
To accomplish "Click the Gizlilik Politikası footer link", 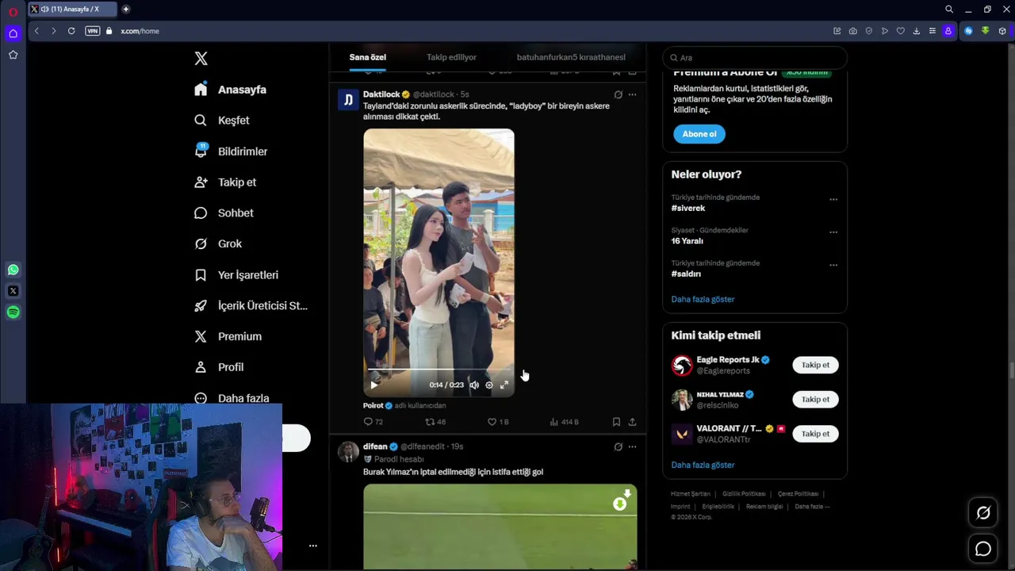I will coord(744,494).
